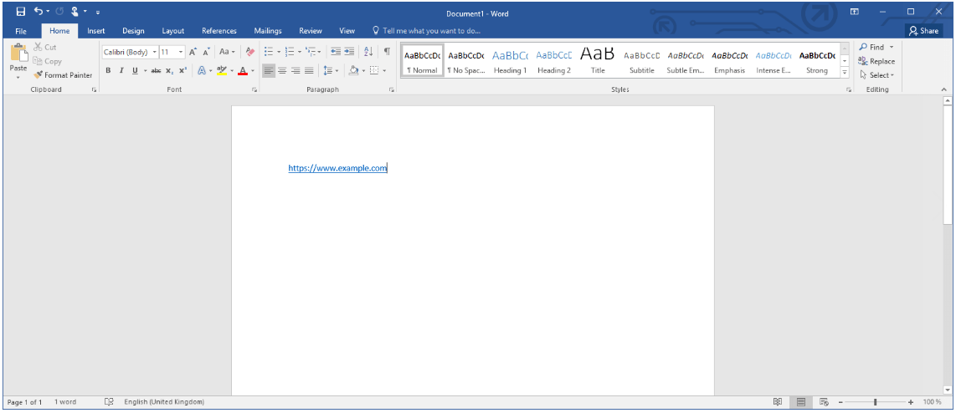Screen dimensions: 956x413
Task: Expand the Styles gallery More arrow
Action: (x=845, y=73)
